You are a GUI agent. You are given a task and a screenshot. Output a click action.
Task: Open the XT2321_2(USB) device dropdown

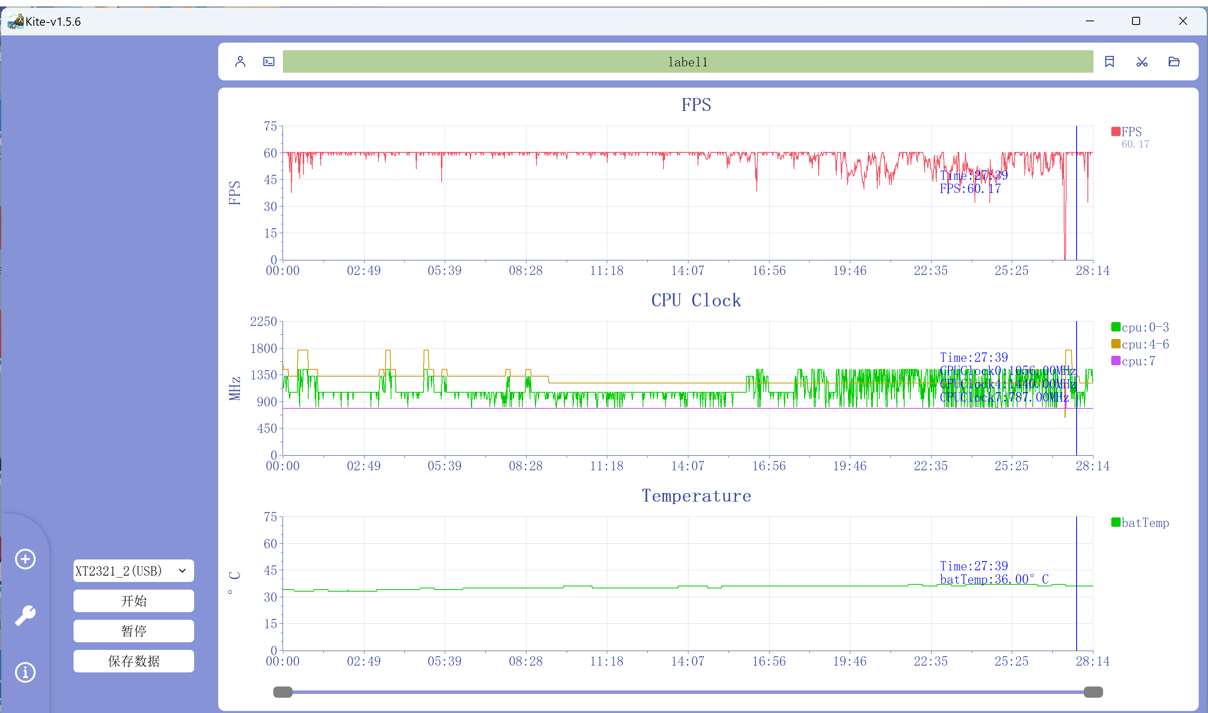[x=133, y=571]
